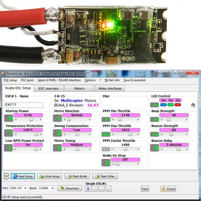The height and width of the screenshot is (201, 201).
Task: Click Startup Power slider left arrow
Action: tap(16, 120)
